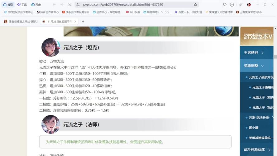277x156 pixels.
Task: Open the 网盘 cloud drive button
Action: coord(36,5)
